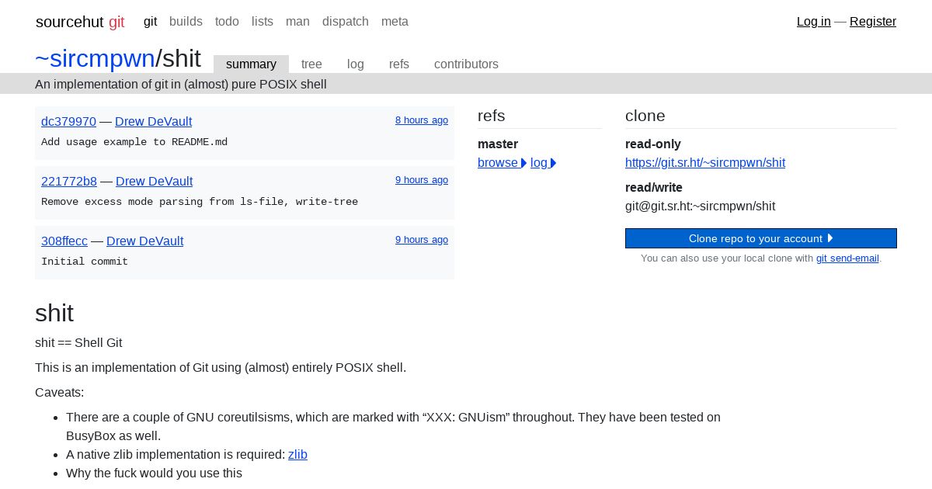Viewport: 932px width, 489px height.
Task: Open the ~sircmpwn user profile
Action: [95, 58]
